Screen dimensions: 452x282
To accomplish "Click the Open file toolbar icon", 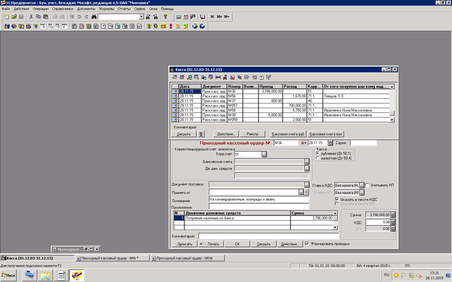I will pyautogui.click(x=14, y=17).
